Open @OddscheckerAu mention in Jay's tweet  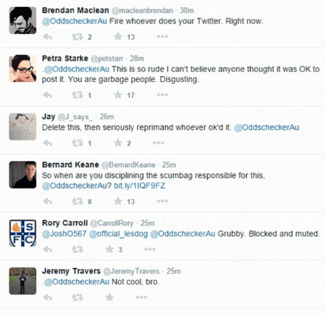[266, 128]
